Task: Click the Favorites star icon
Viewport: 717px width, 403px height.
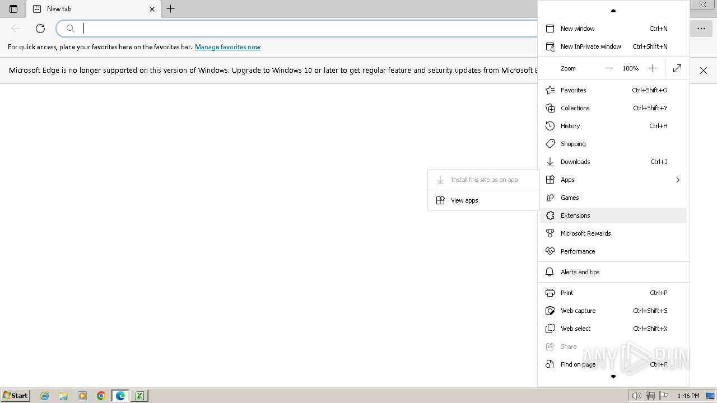Action: click(550, 90)
